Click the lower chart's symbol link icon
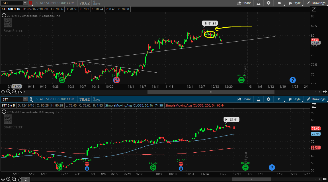This screenshot has width=328, height=182. click(x=31, y=99)
